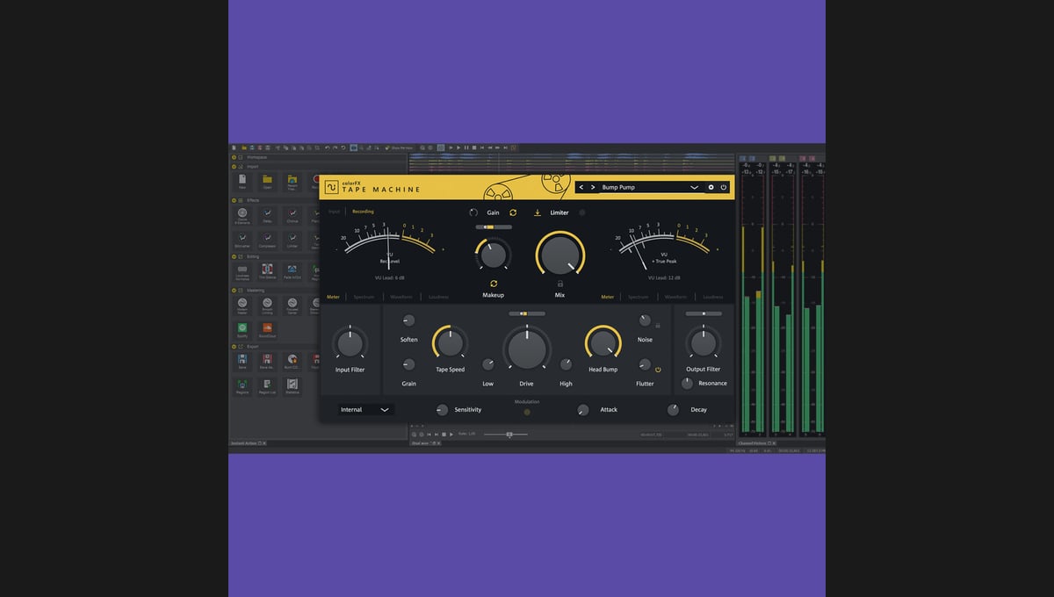Click the Modulation indicator light

(x=527, y=412)
